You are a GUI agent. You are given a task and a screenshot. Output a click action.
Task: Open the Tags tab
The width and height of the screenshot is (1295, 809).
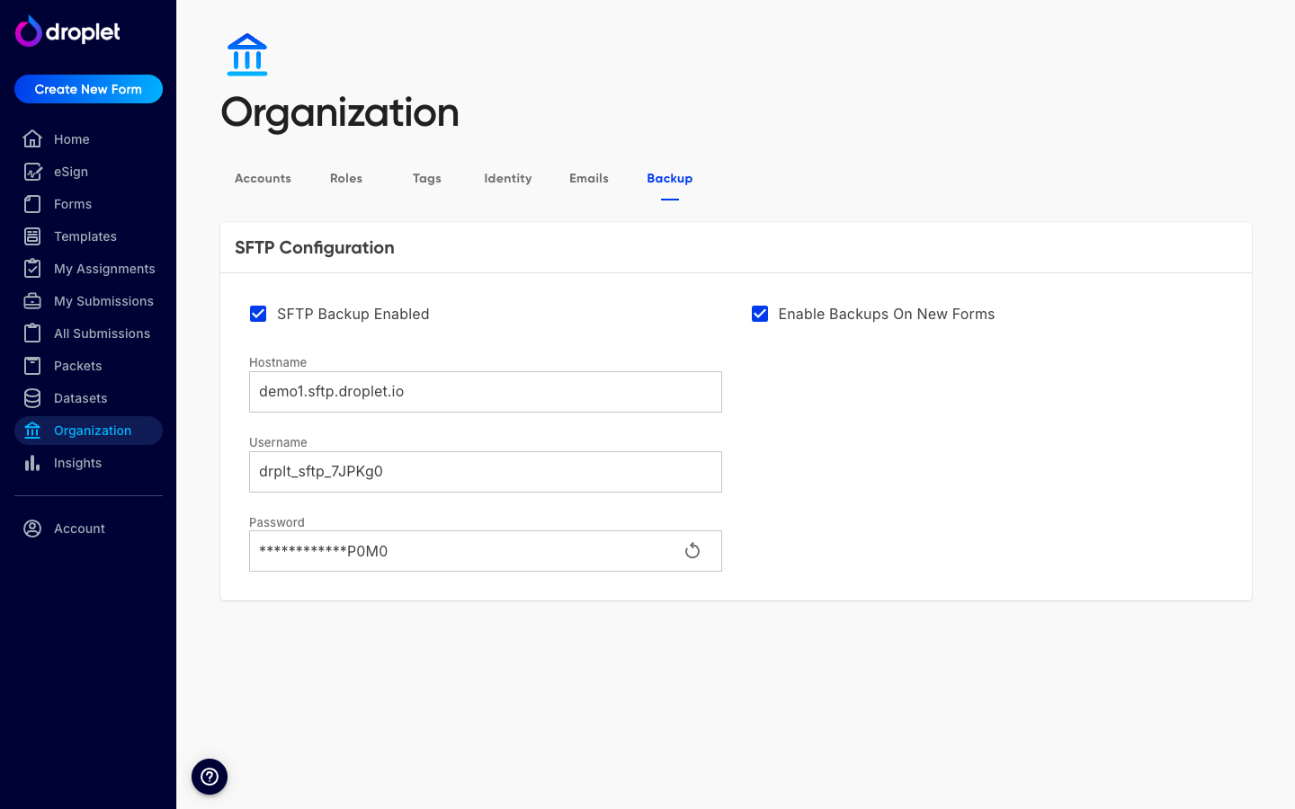[427, 178]
